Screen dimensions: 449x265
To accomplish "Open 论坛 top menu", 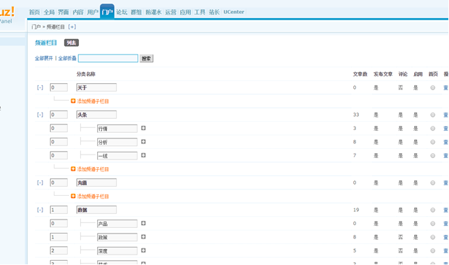I will tap(122, 12).
